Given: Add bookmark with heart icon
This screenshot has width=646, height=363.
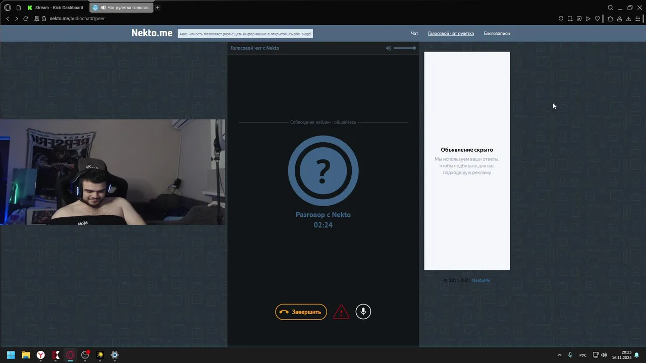Looking at the screenshot, I should tap(597, 19).
